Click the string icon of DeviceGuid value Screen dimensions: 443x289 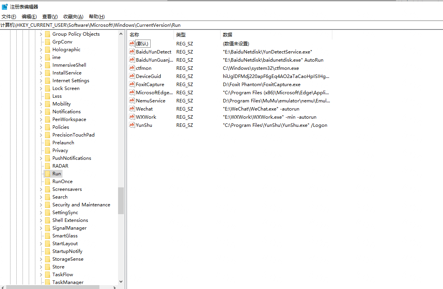pyautogui.click(x=132, y=76)
